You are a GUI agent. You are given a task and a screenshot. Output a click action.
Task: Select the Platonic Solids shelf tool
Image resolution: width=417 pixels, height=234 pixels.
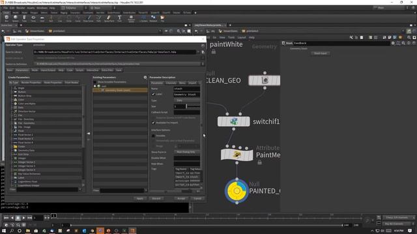[132, 18]
